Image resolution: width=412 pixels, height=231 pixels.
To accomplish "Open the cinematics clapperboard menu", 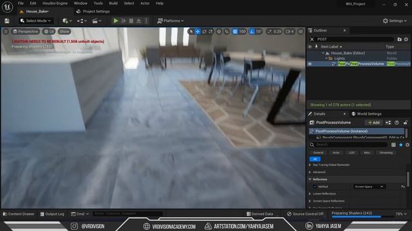I will (x=97, y=21).
